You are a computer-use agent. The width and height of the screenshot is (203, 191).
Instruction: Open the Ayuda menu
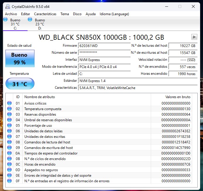coord(91,14)
